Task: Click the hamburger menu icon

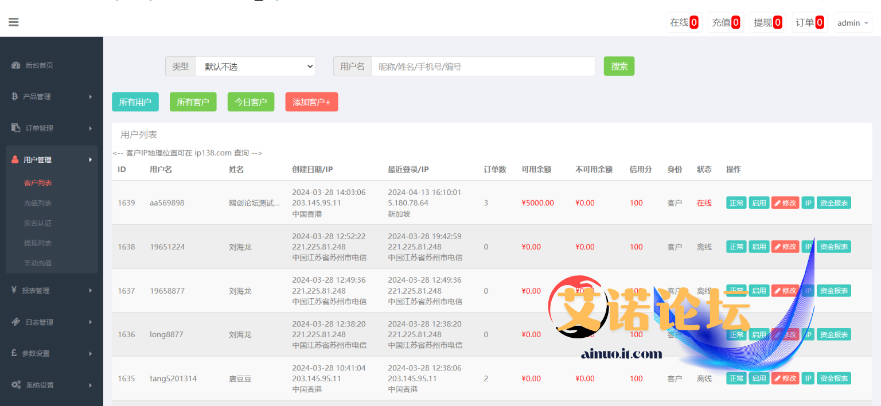Action: coord(14,22)
